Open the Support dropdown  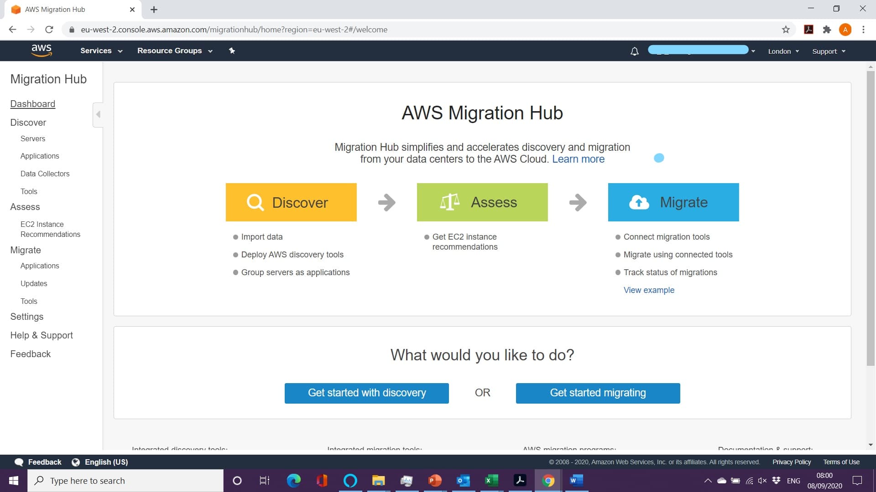coord(828,51)
